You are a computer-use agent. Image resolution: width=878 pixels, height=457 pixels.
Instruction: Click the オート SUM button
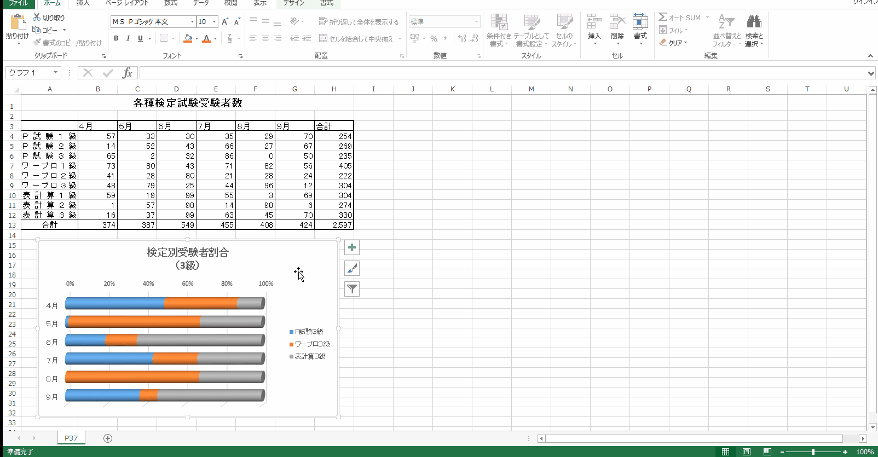tap(680, 18)
